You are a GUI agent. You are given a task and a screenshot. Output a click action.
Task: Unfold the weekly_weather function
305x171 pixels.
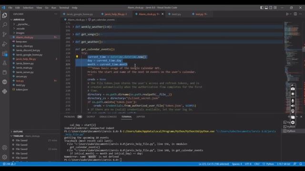pyautogui.click(x=73, y=27)
